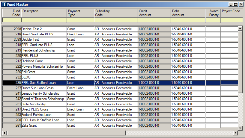Click the horizontal scrollbar left arrow

[4, 133]
